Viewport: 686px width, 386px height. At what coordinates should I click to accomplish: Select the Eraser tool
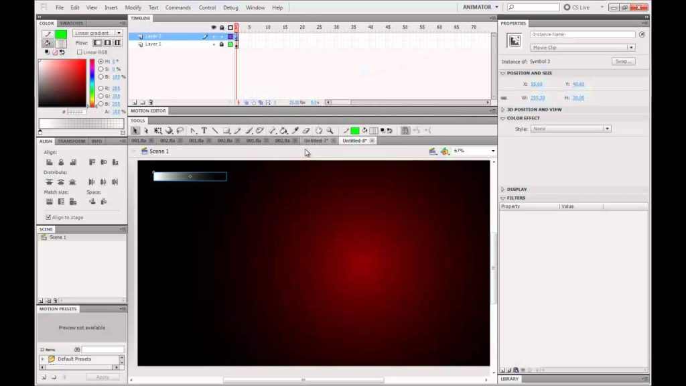[x=306, y=131]
